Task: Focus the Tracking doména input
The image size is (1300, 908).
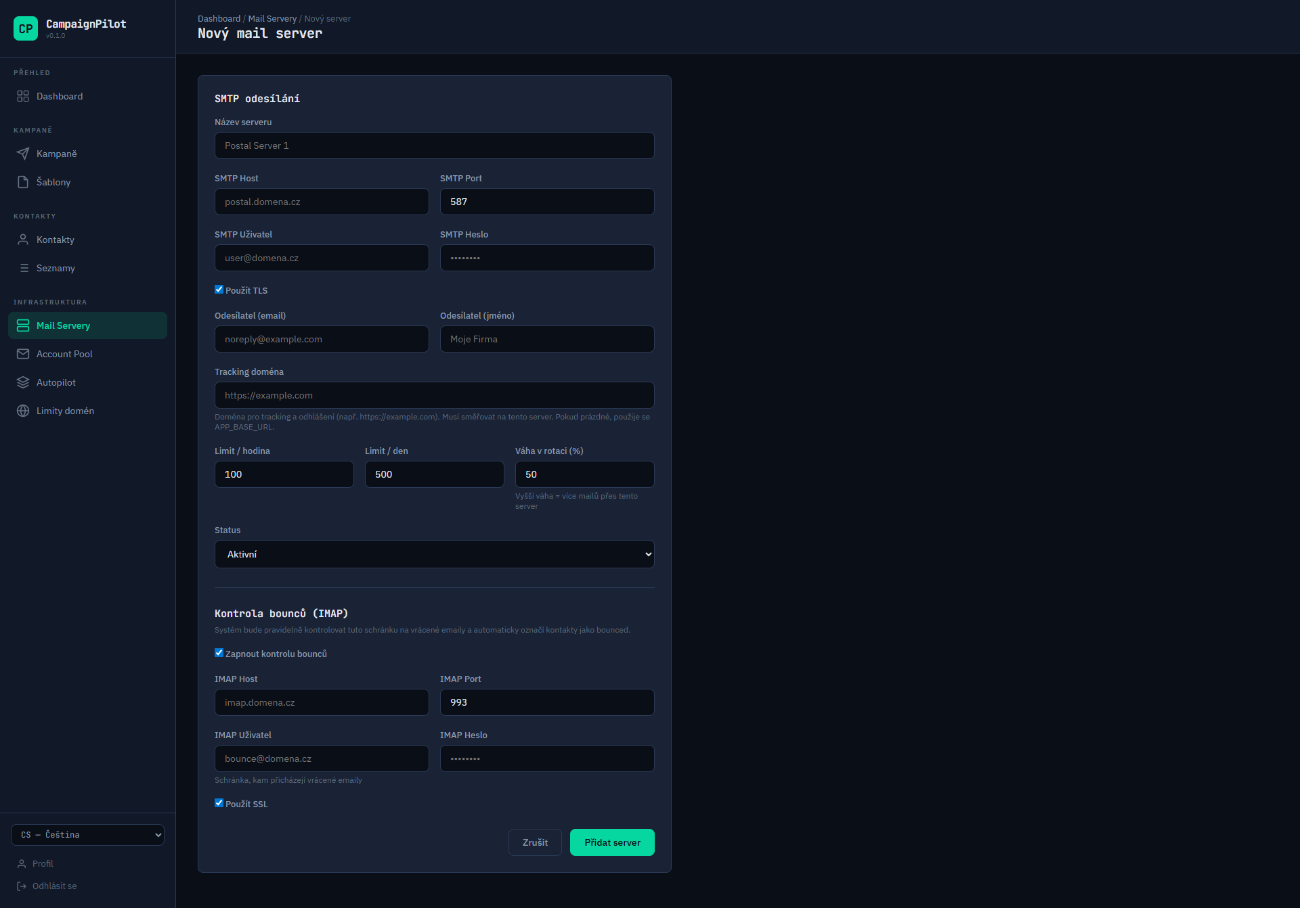Action: (x=435, y=395)
